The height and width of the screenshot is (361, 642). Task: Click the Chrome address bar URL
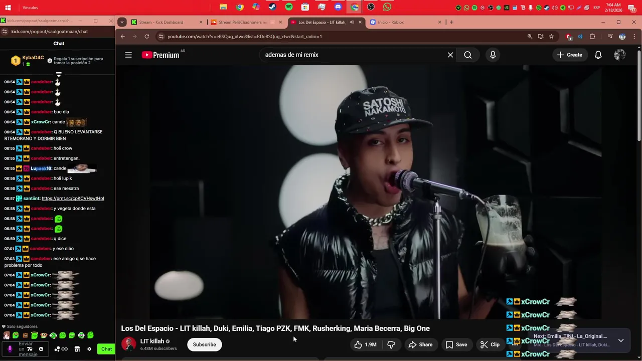tap(245, 37)
